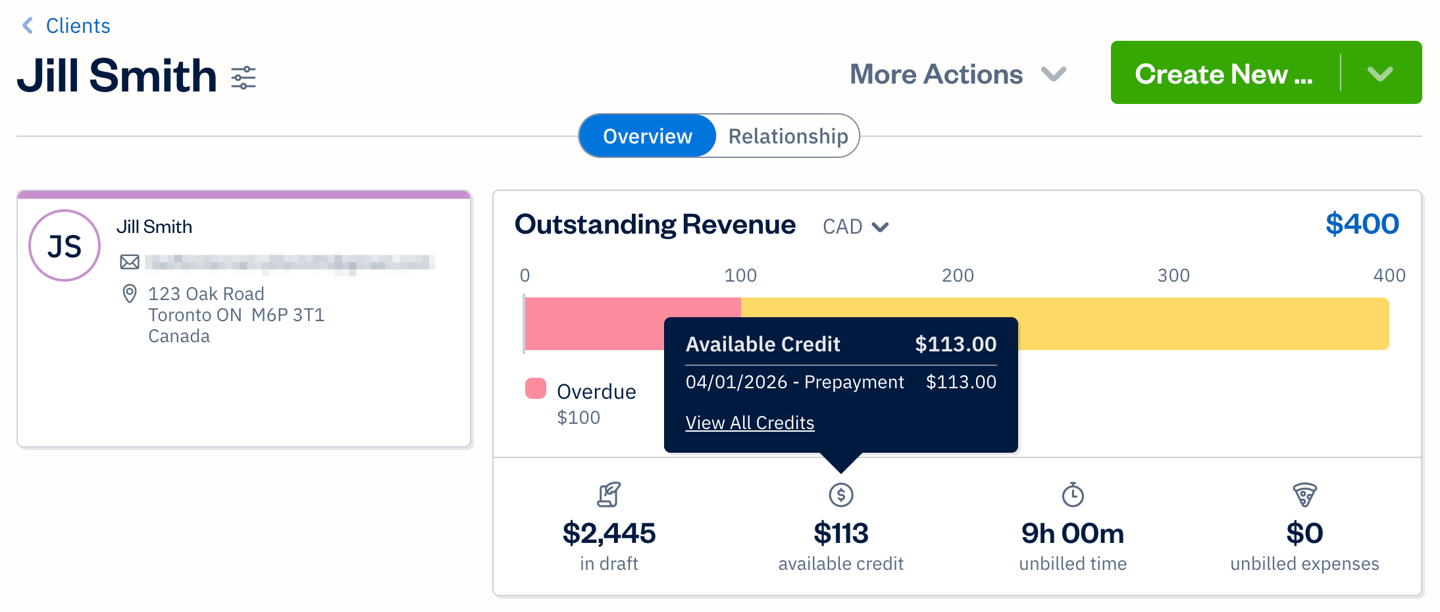Click the back chevron next to Clients

coord(26,25)
